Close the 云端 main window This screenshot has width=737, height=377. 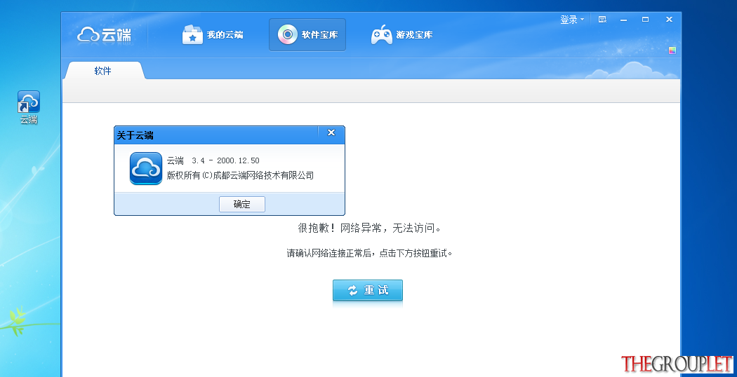tap(669, 20)
